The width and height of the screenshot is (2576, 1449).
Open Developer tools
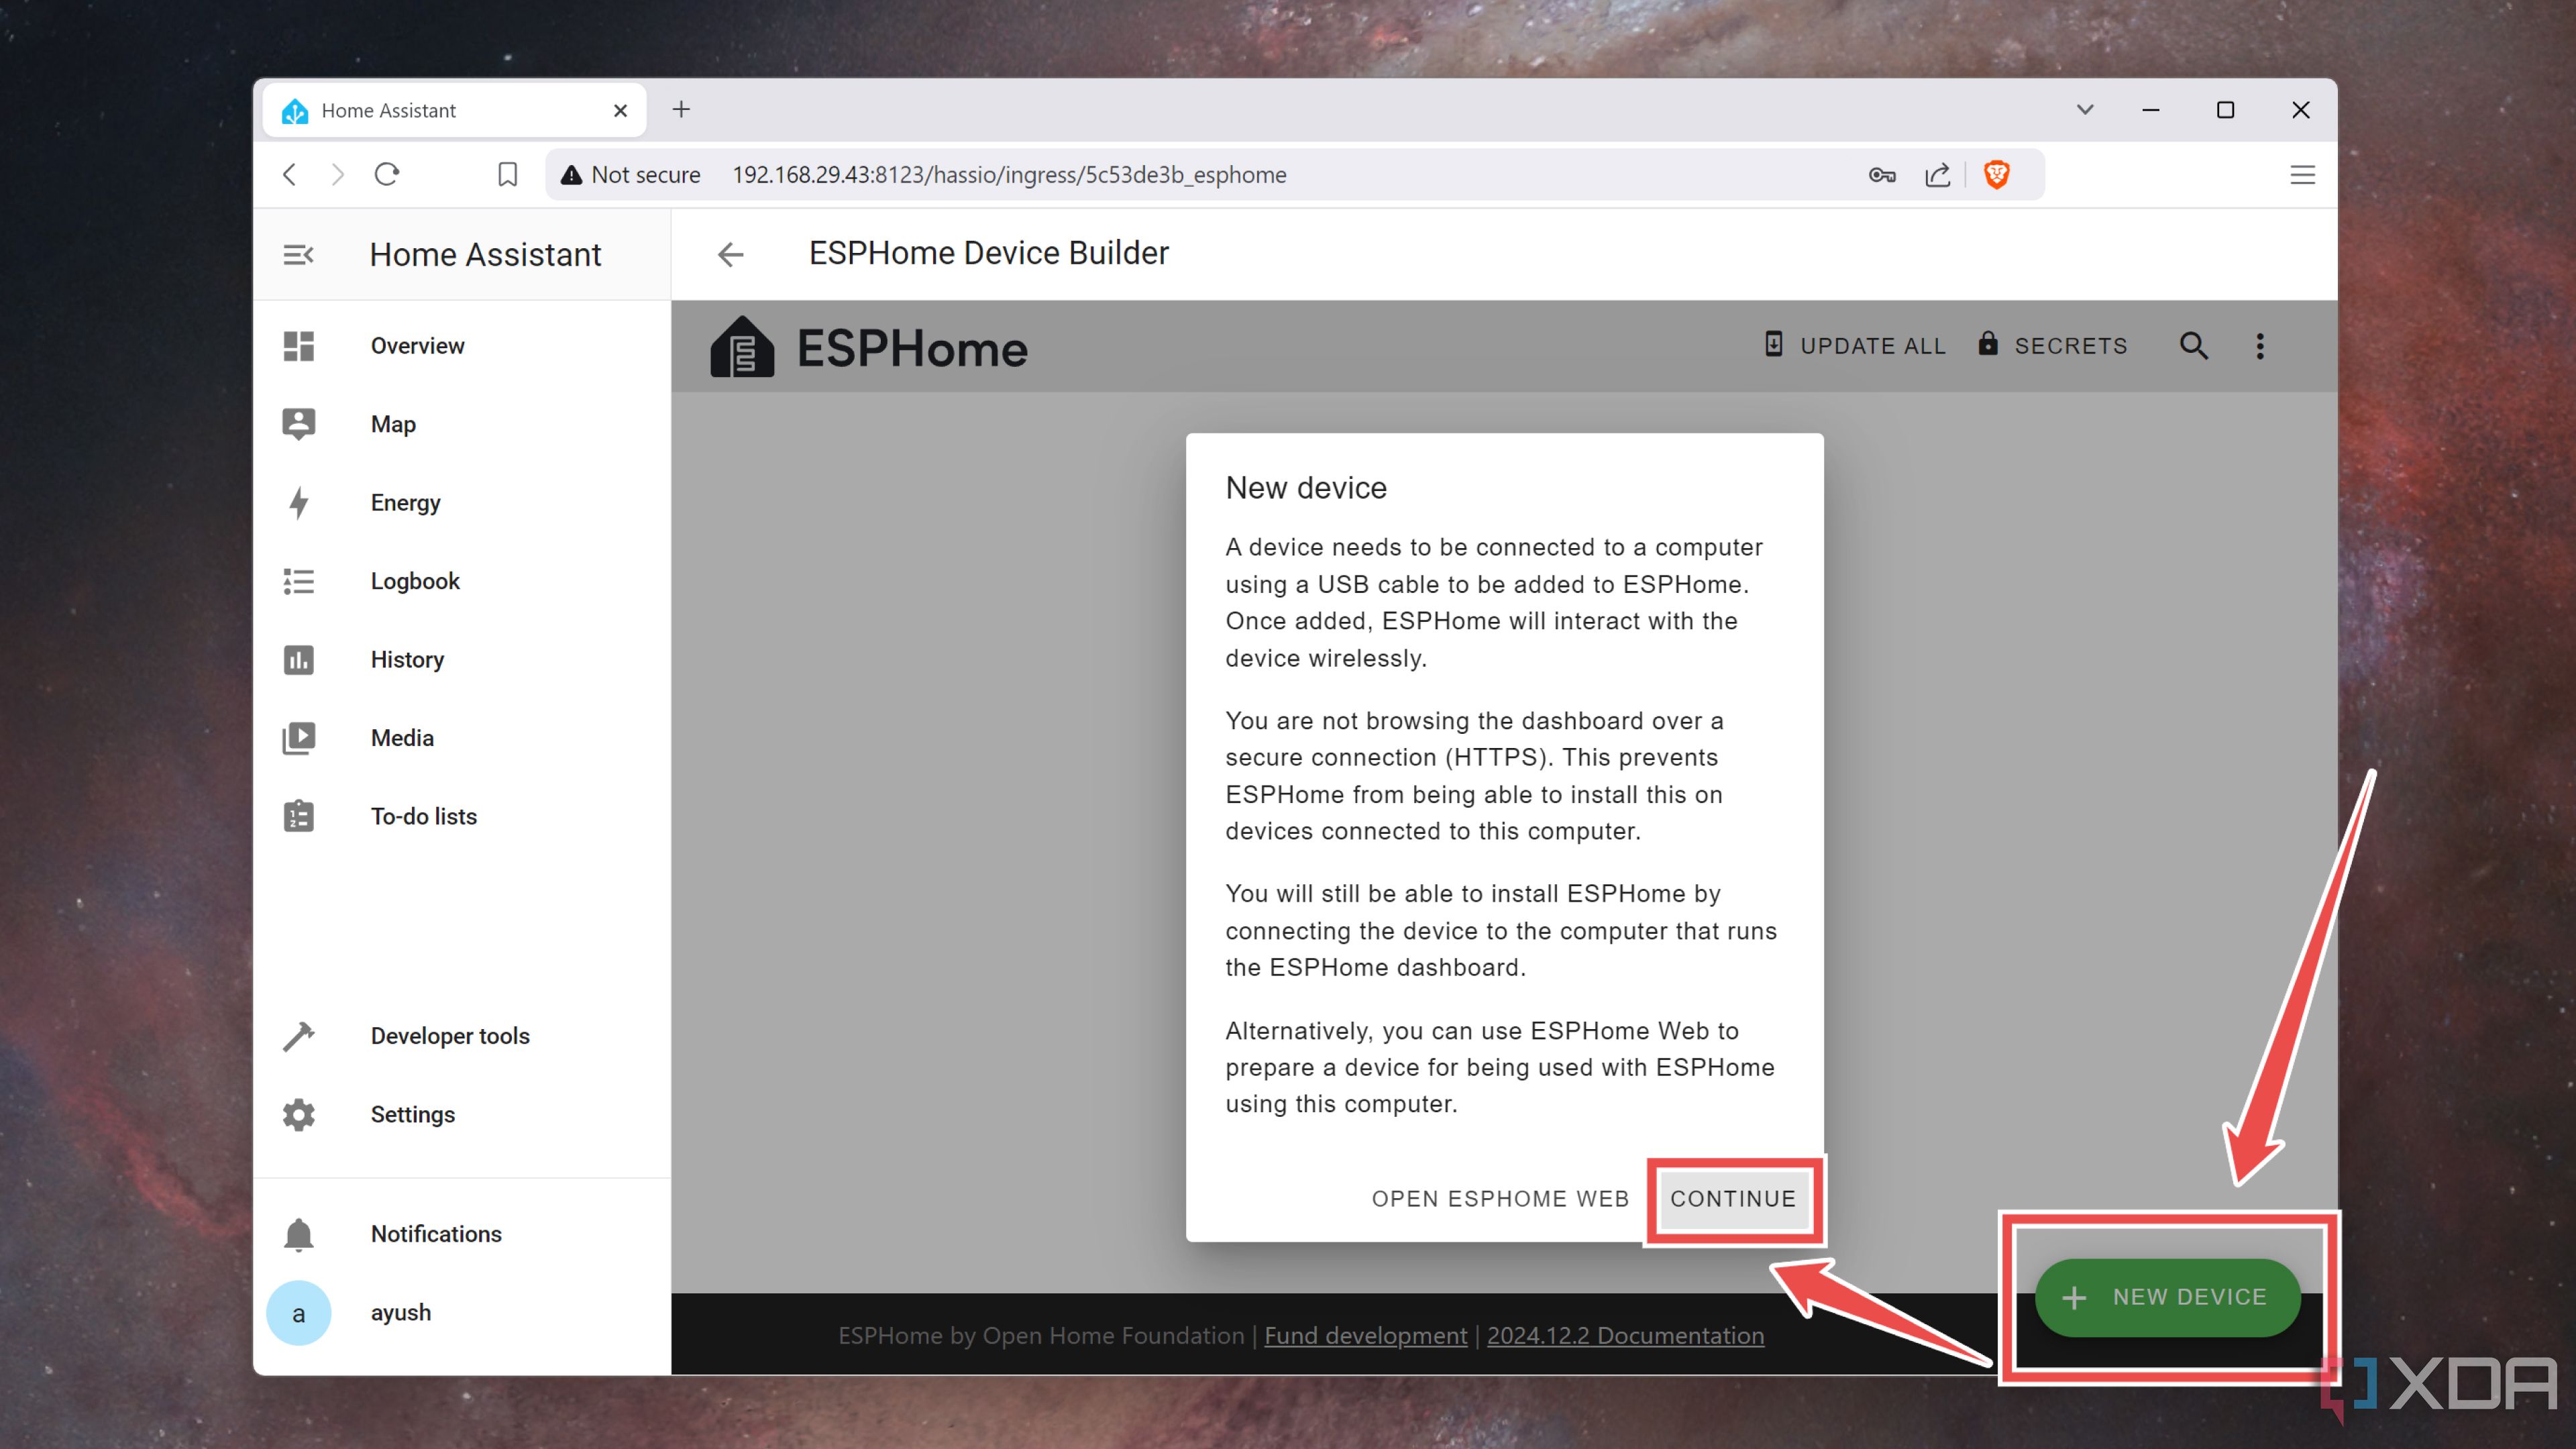click(x=461, y=1036)
